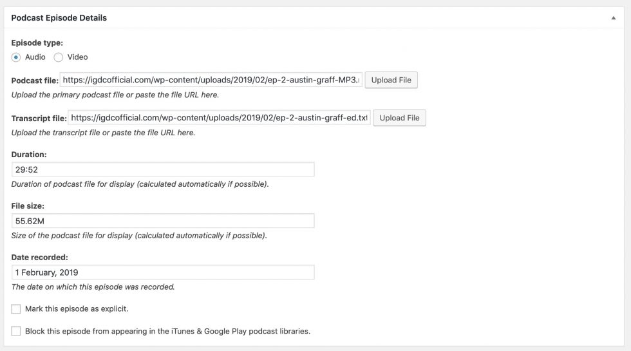
Task: Click the 'Transcript file:' label
Action: (39, 119)
